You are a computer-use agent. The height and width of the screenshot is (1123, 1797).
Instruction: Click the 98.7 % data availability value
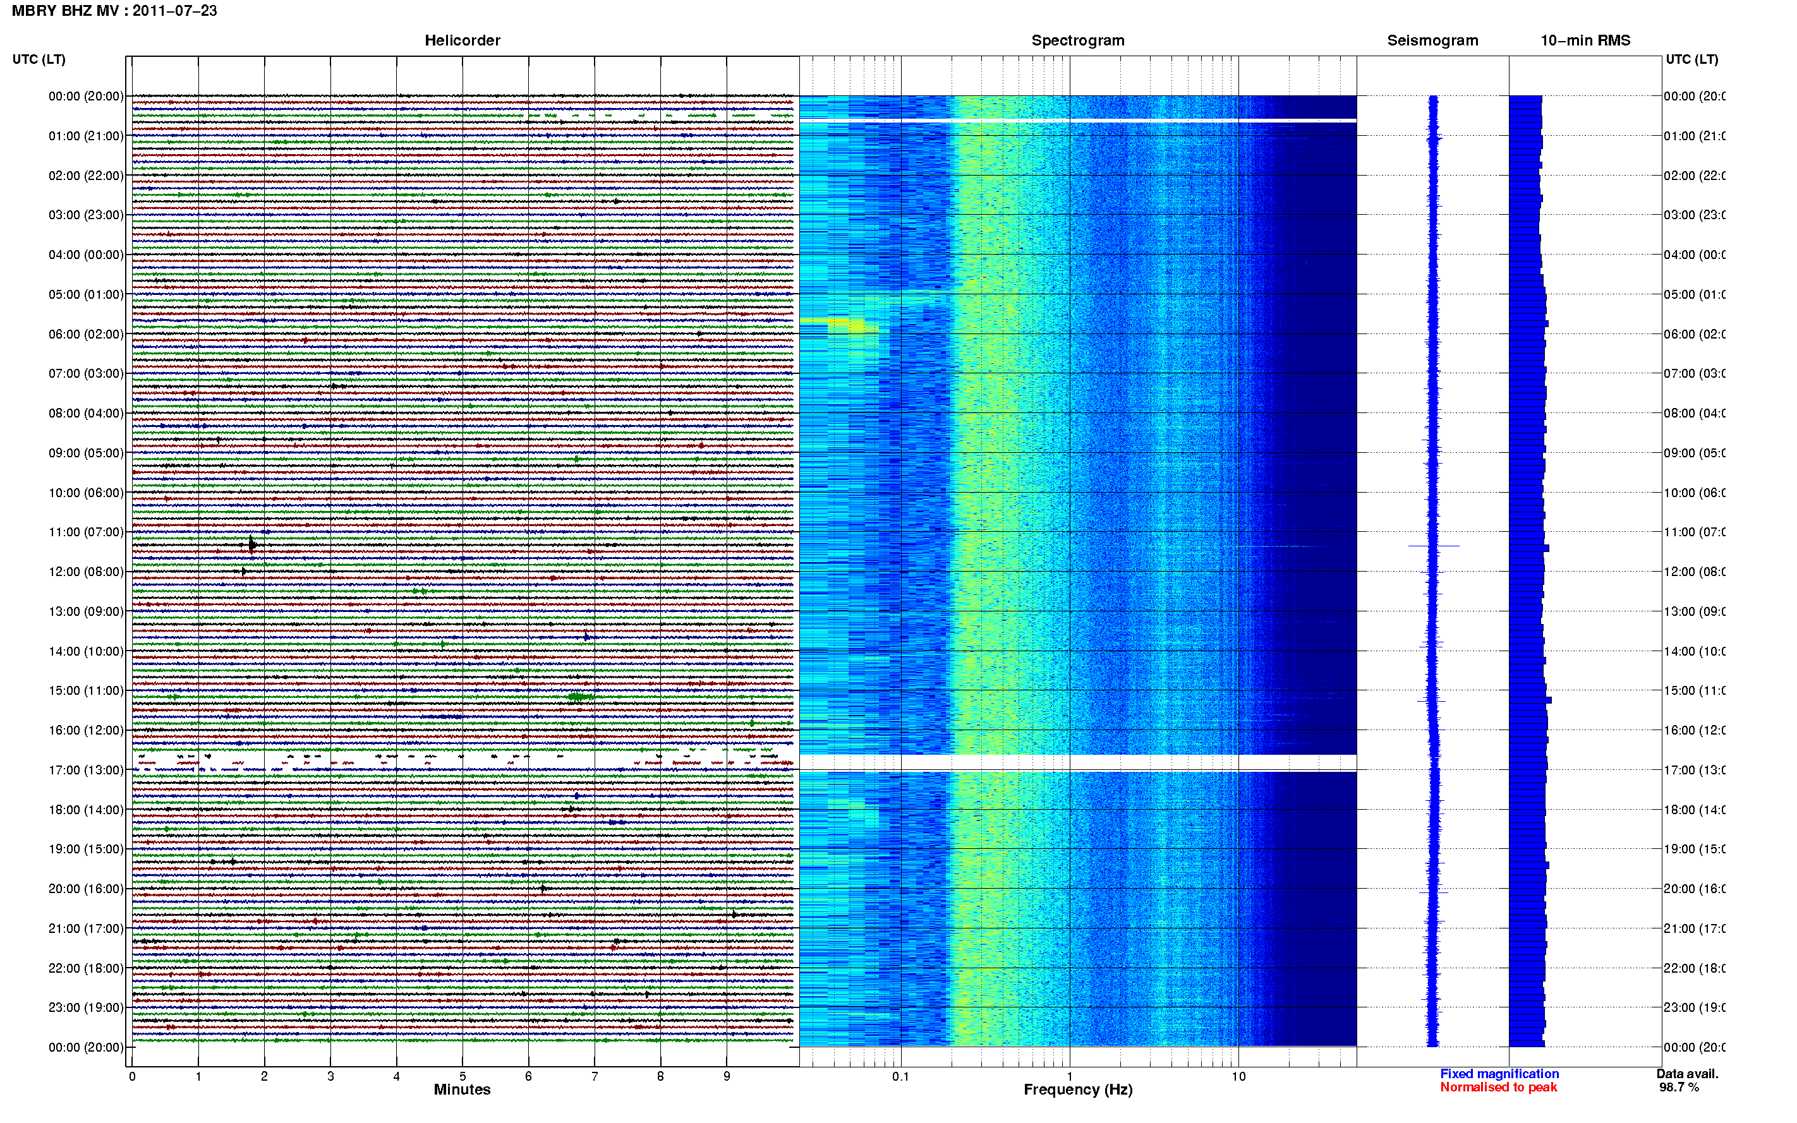[x=1679, y=1088]
